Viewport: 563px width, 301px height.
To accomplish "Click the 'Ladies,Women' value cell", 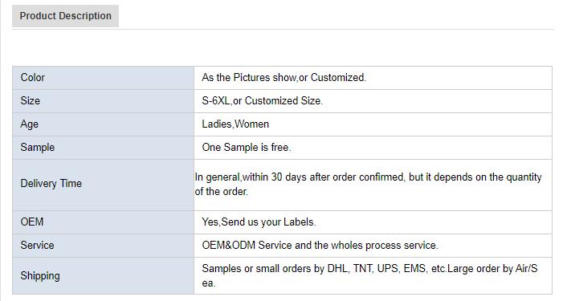I will coord(373,124).
